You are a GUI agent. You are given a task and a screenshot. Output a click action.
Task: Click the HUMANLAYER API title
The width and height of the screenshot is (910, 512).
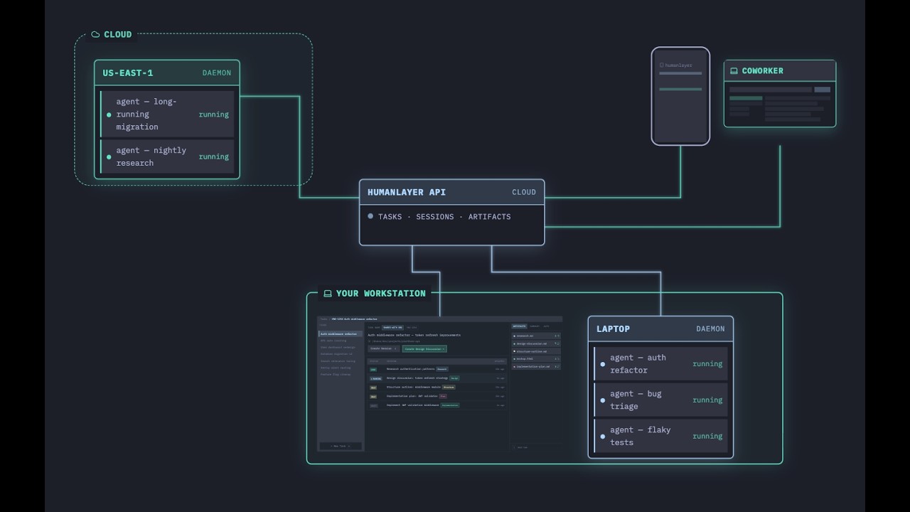tap(407, 192)
